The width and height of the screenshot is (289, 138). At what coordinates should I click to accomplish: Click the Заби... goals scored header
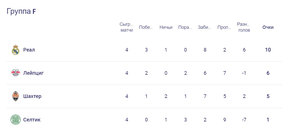[205, 27]
